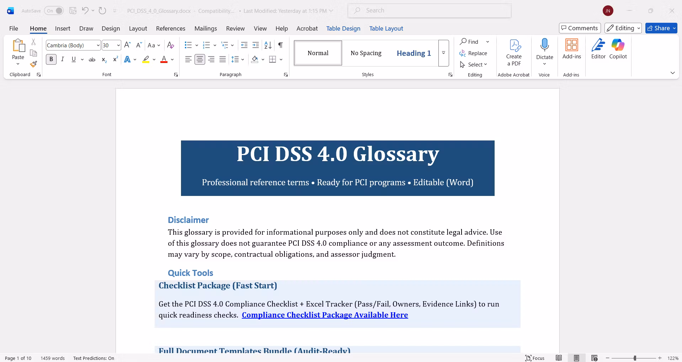Toggle the AutoSave switch
This screenshot has width=682, height=362.
pyautogui.click(x=54, y=11)
